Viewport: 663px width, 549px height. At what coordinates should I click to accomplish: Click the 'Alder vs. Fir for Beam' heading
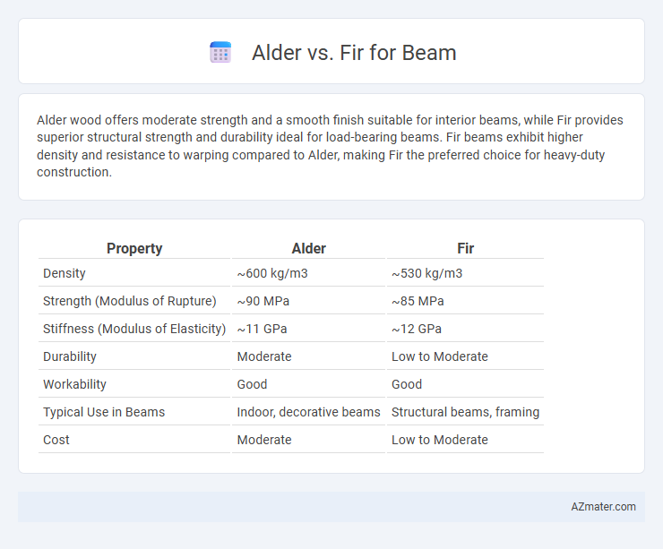point(354,53)
